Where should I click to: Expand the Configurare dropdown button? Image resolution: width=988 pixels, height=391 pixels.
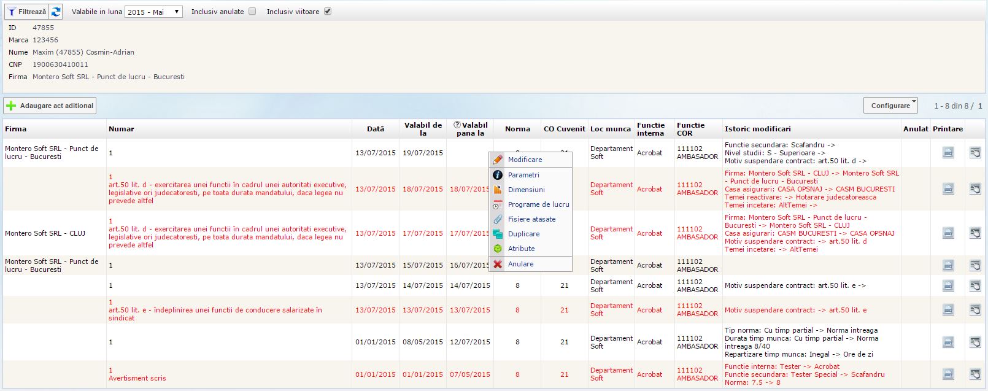point(890,106)
